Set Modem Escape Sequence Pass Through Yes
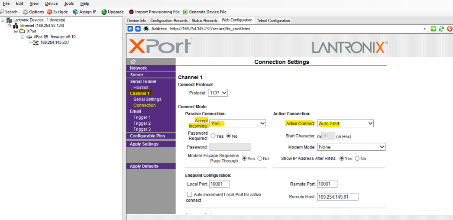The height and width of the screenshot is (220, 453). point(244,159)
